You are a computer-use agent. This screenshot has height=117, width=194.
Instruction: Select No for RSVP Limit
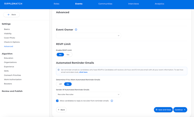click(x=60, y=55)
